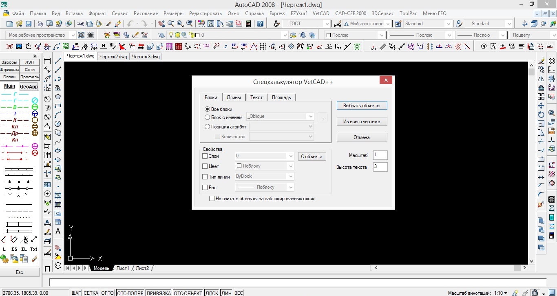Open the 'Мое рабочее пространство' workspace dropdown
The width and height of the screenshot is (557, 296).
point(73,35)
